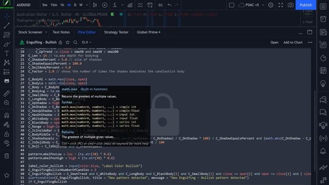Open the news panel icon

[x=323, y=32]
